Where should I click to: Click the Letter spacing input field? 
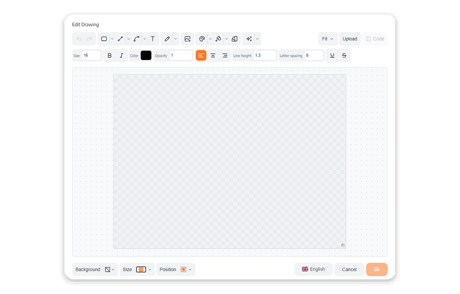tap(314, 55)
